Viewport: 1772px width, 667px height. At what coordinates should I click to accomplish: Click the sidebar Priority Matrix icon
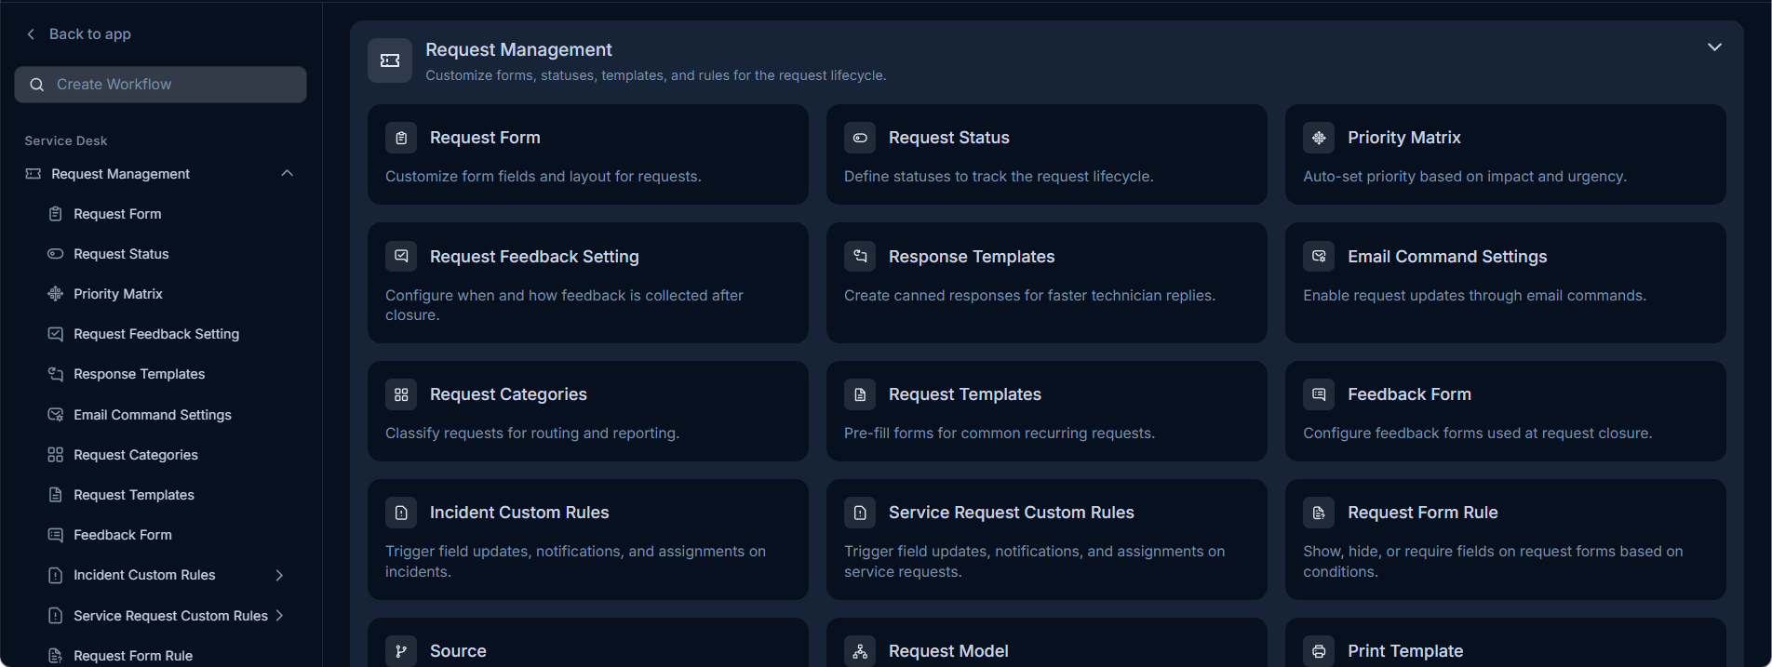tap(56, 294)
